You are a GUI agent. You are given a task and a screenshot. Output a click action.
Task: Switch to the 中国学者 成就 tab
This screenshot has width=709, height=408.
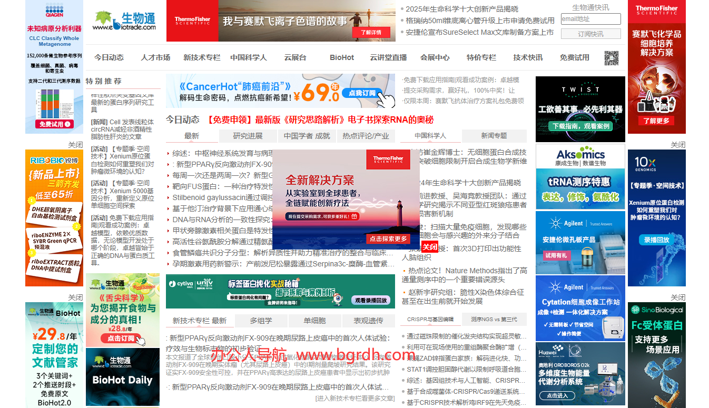coord(307,136)
